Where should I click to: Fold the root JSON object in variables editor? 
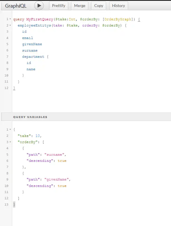coord(10,130)
